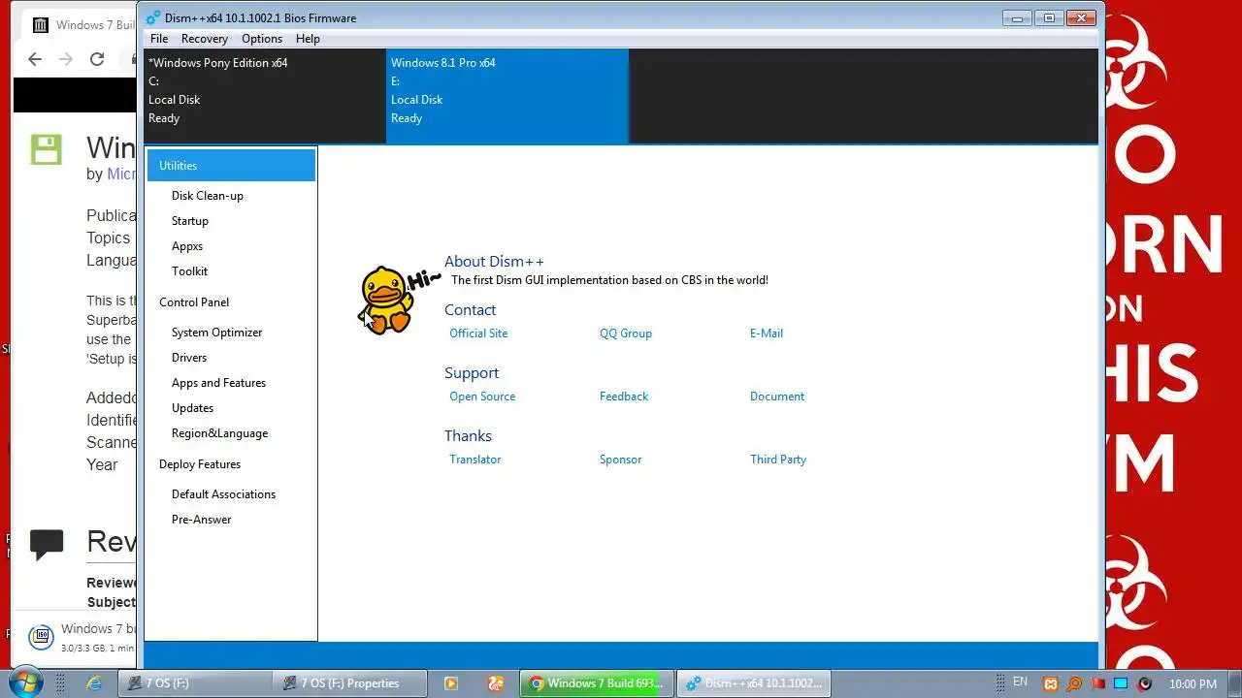Open the Document link
1242x698 pixels.
(x=777, y=397)
